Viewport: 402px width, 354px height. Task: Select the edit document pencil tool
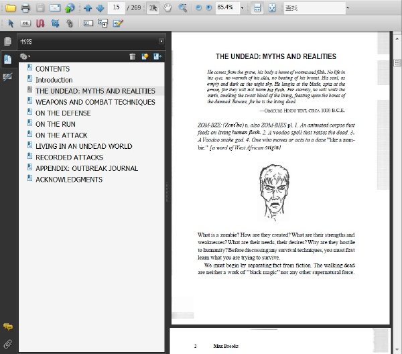118,23
